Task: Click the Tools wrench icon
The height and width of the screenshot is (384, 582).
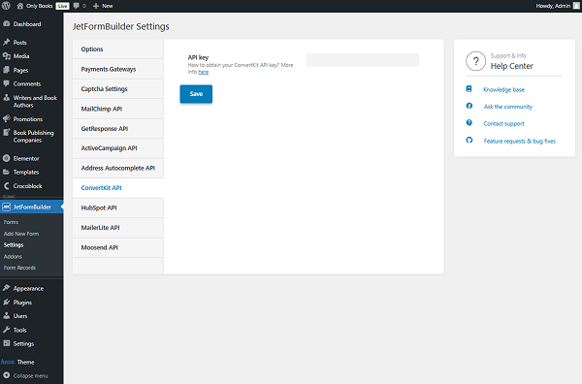Action: pyautogui.click(x=7, y=330)
